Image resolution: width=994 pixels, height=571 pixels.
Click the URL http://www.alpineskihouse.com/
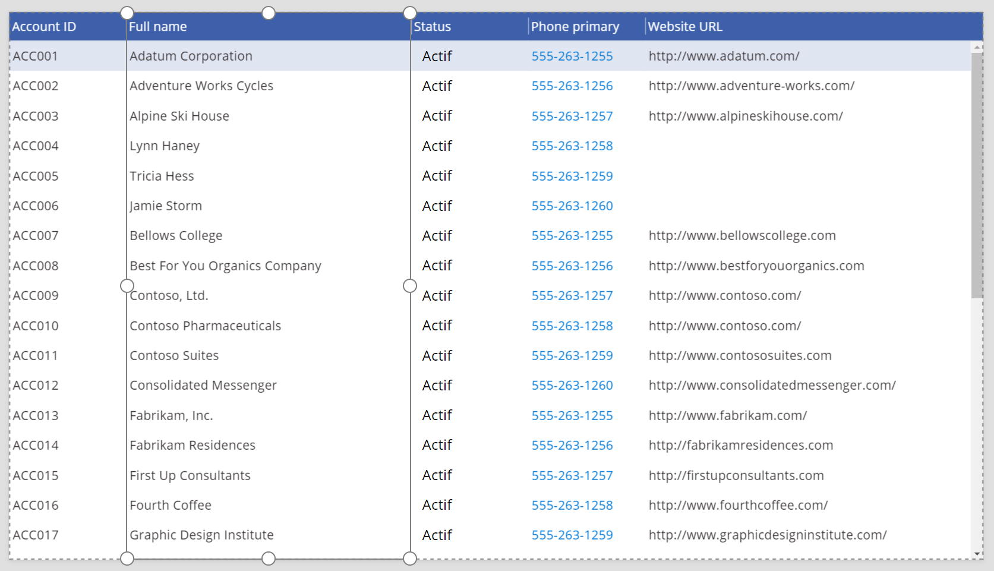pyautogui.click(x=746, y=116)
